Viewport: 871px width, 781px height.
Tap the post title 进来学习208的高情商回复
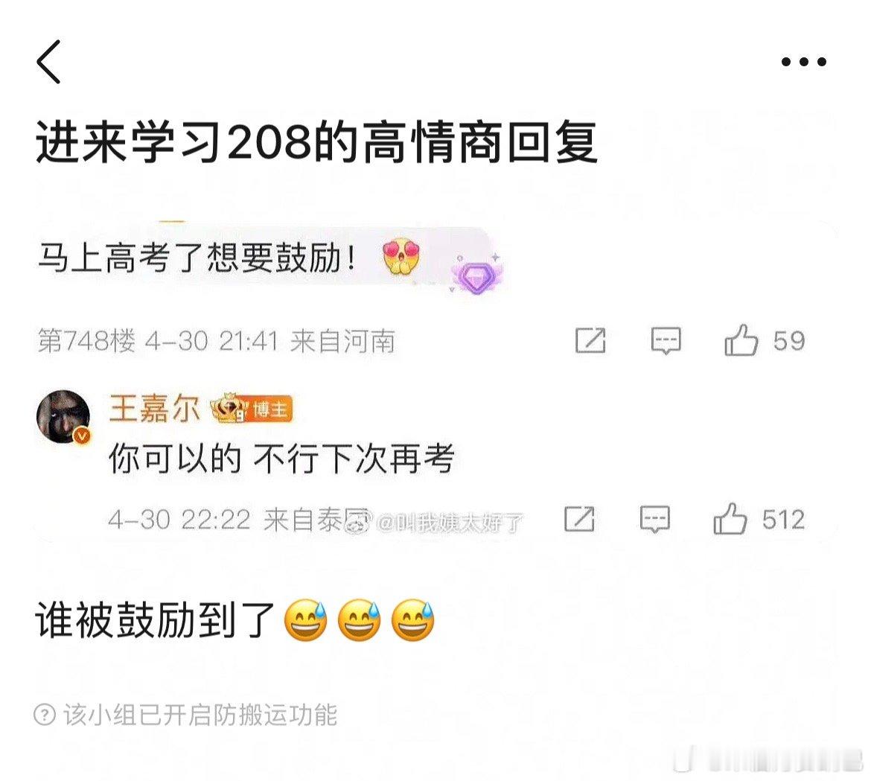316,143
